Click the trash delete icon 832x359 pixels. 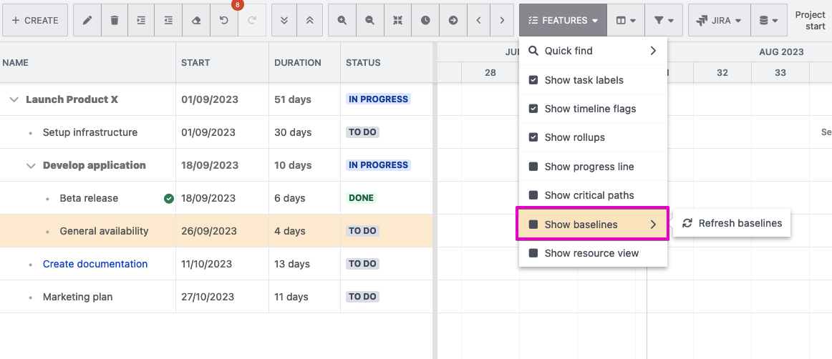tap(115, 21)
